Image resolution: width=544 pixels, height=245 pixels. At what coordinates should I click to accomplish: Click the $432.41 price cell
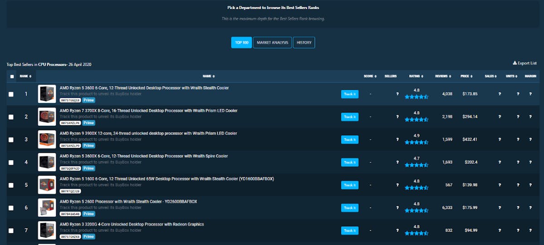click(470, 139)
